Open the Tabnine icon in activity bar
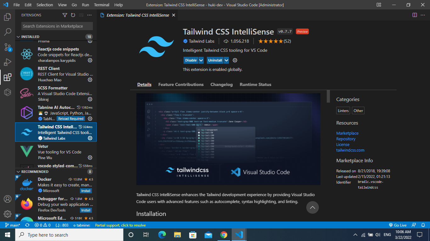 point(8,92)
